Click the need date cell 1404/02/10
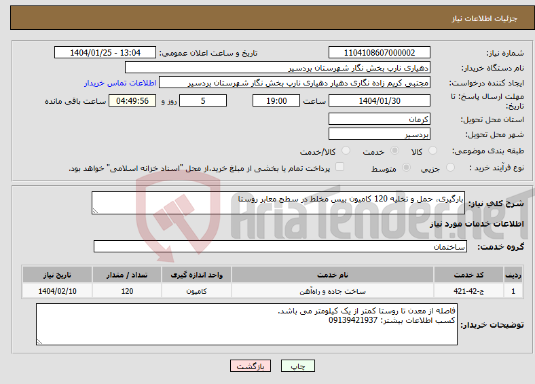Screen dimensions: 535x384 pos(57,291)
